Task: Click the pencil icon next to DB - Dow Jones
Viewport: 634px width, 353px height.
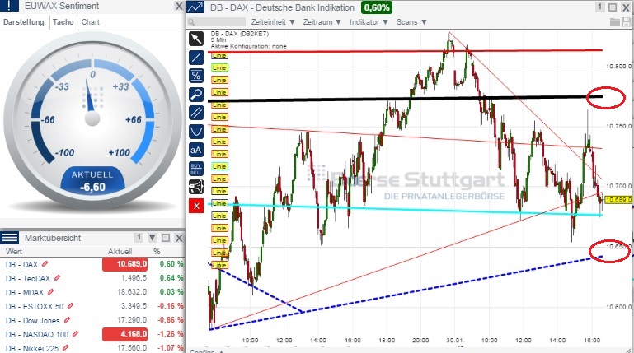Action: pyautogui.click(x=67, y=320)
